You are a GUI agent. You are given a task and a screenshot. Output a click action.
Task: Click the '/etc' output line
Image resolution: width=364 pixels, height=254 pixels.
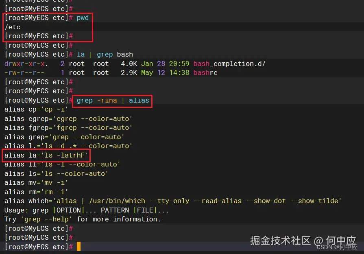(x=13, y=27)
